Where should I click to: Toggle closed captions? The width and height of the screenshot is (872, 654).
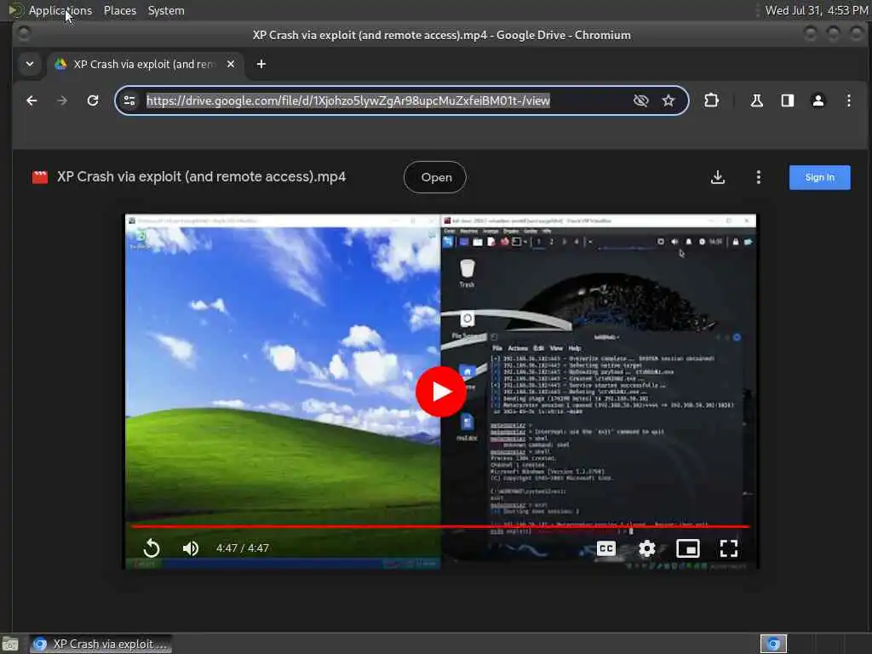click(x=605, y=549)
